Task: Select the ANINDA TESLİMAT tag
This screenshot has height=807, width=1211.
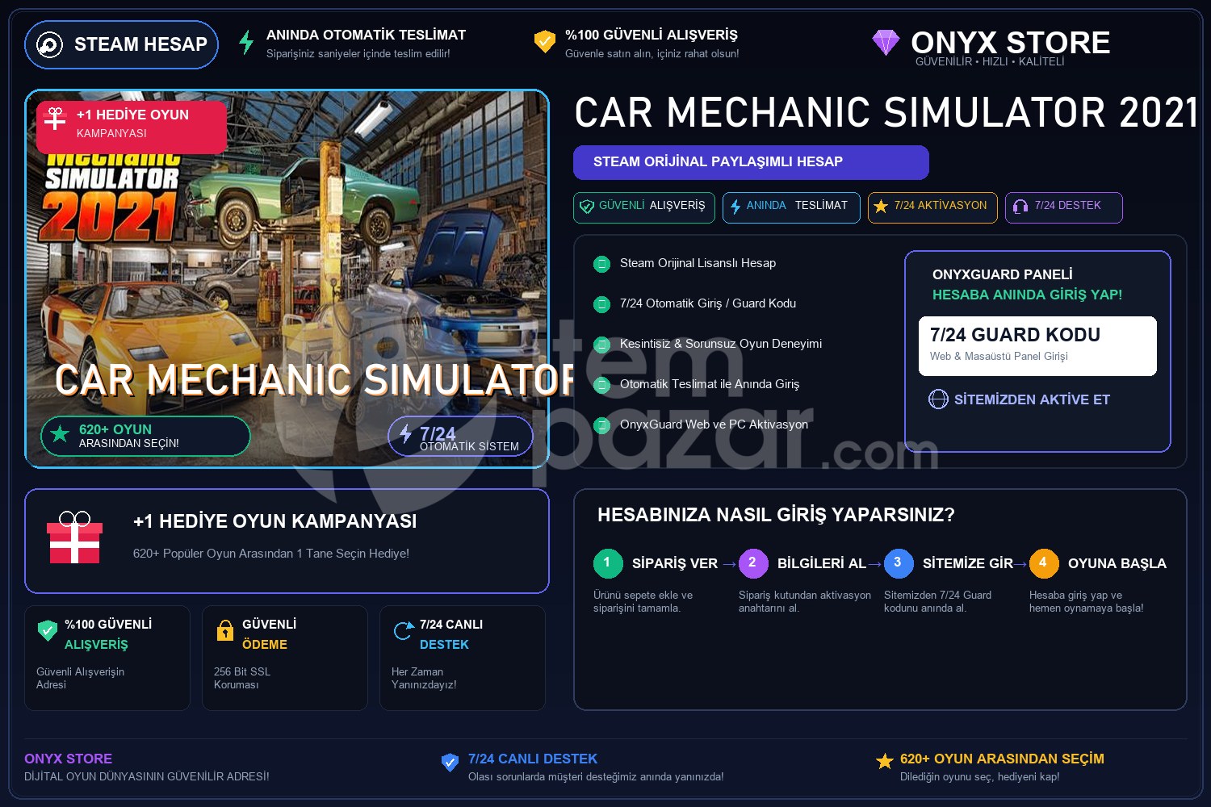Action: pyautogui.click(x=791, y=207)
